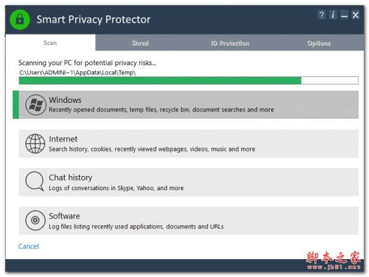Image resolution: width=369 pixels, height=277 pixels.
Task: Minimize the Smart Privacy Protector window
Action: [344, 15]
